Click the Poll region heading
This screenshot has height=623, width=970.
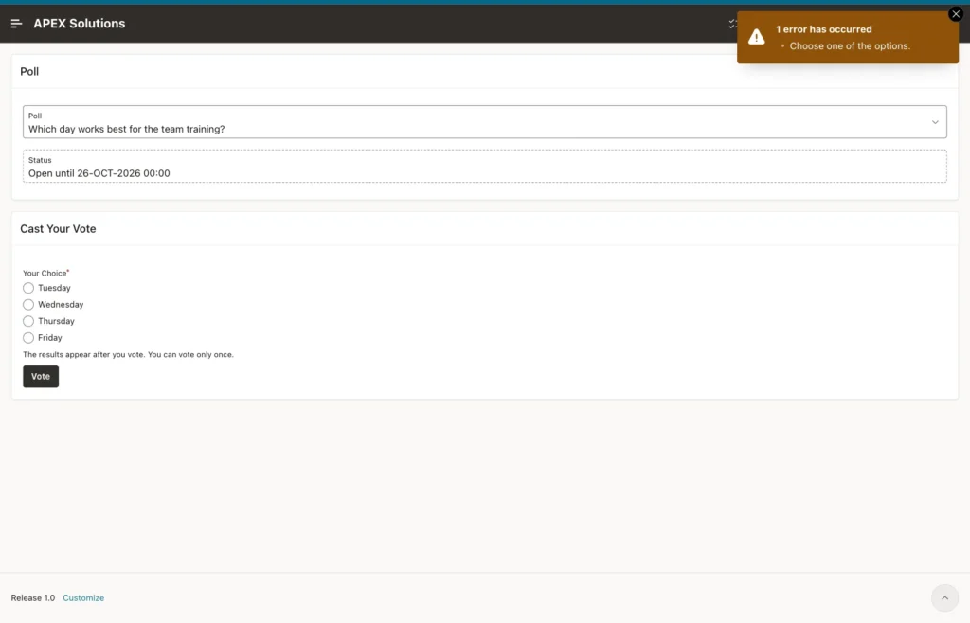(29, 72)
